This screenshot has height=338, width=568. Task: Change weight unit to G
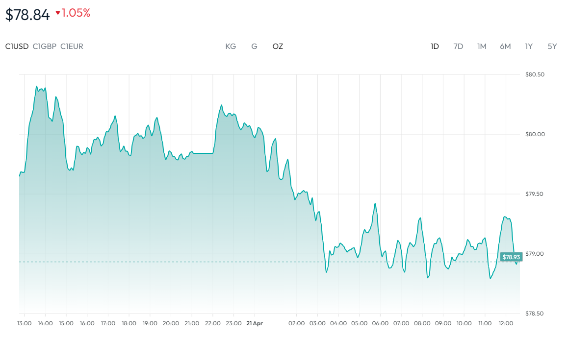coord(254,47)
